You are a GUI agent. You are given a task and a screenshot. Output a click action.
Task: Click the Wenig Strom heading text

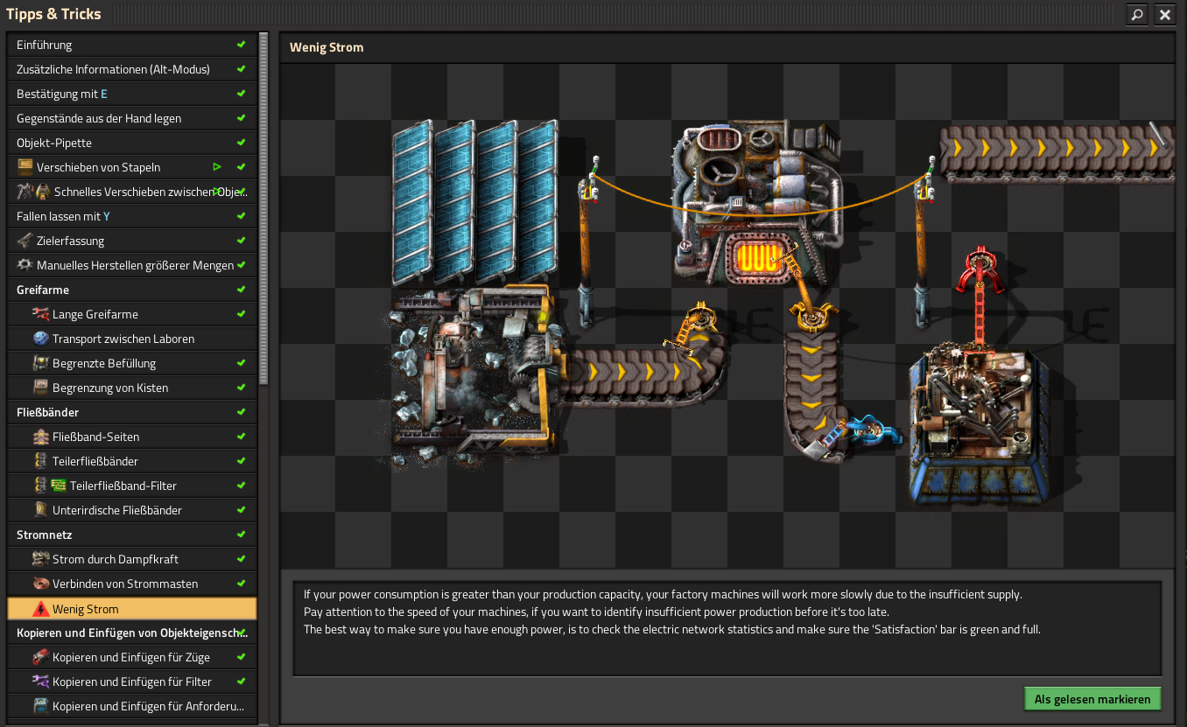coord(327,47)
